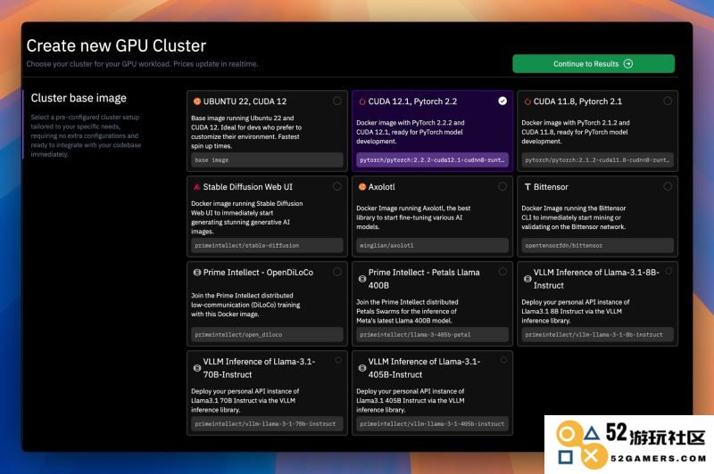Click the Stable Diffusion Web UI logo icon
Image resolution: width=714 pixels, height=474 pixels.
[197, 187]
